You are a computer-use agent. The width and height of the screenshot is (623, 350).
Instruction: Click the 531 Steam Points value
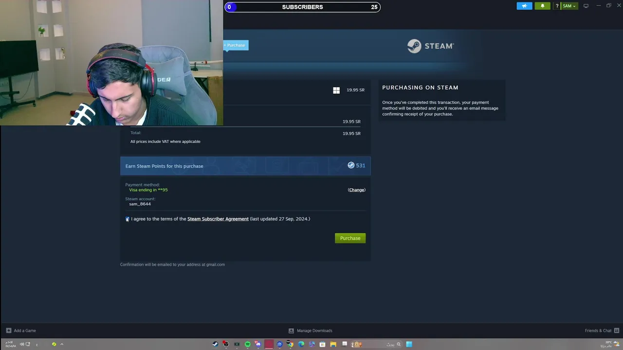click(x=360, y=166)
